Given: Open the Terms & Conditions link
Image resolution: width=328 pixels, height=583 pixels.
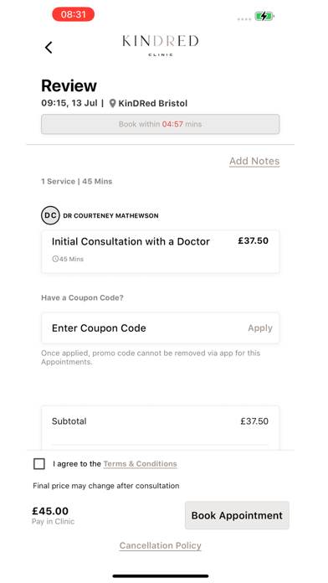Looking at the screenshot, I should coord(140,464).
